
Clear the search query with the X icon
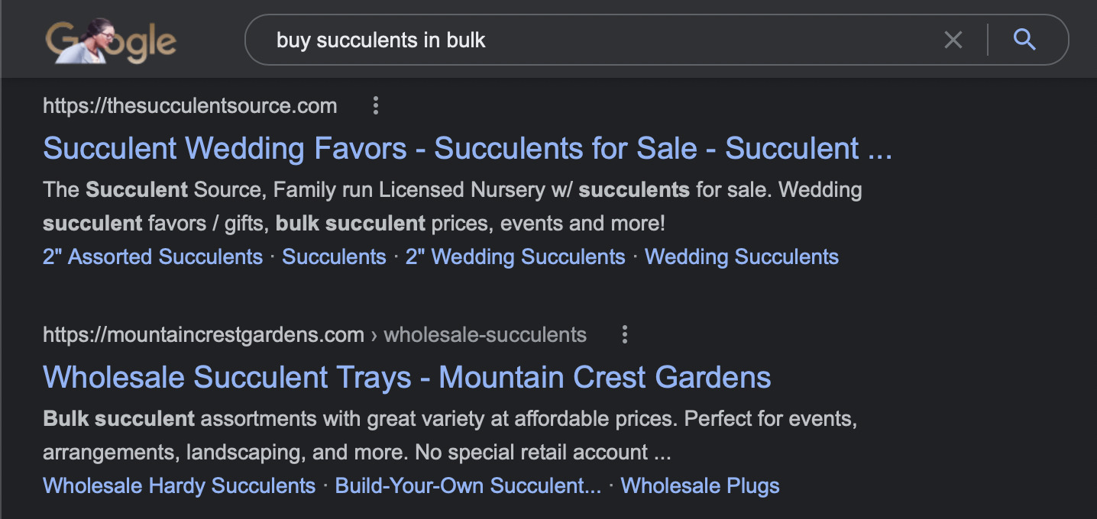[x=953, y=40]
